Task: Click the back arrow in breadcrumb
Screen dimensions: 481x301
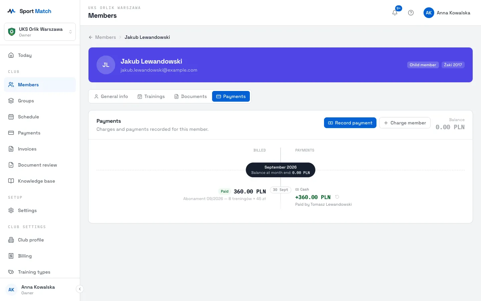Action: (91, 37)
